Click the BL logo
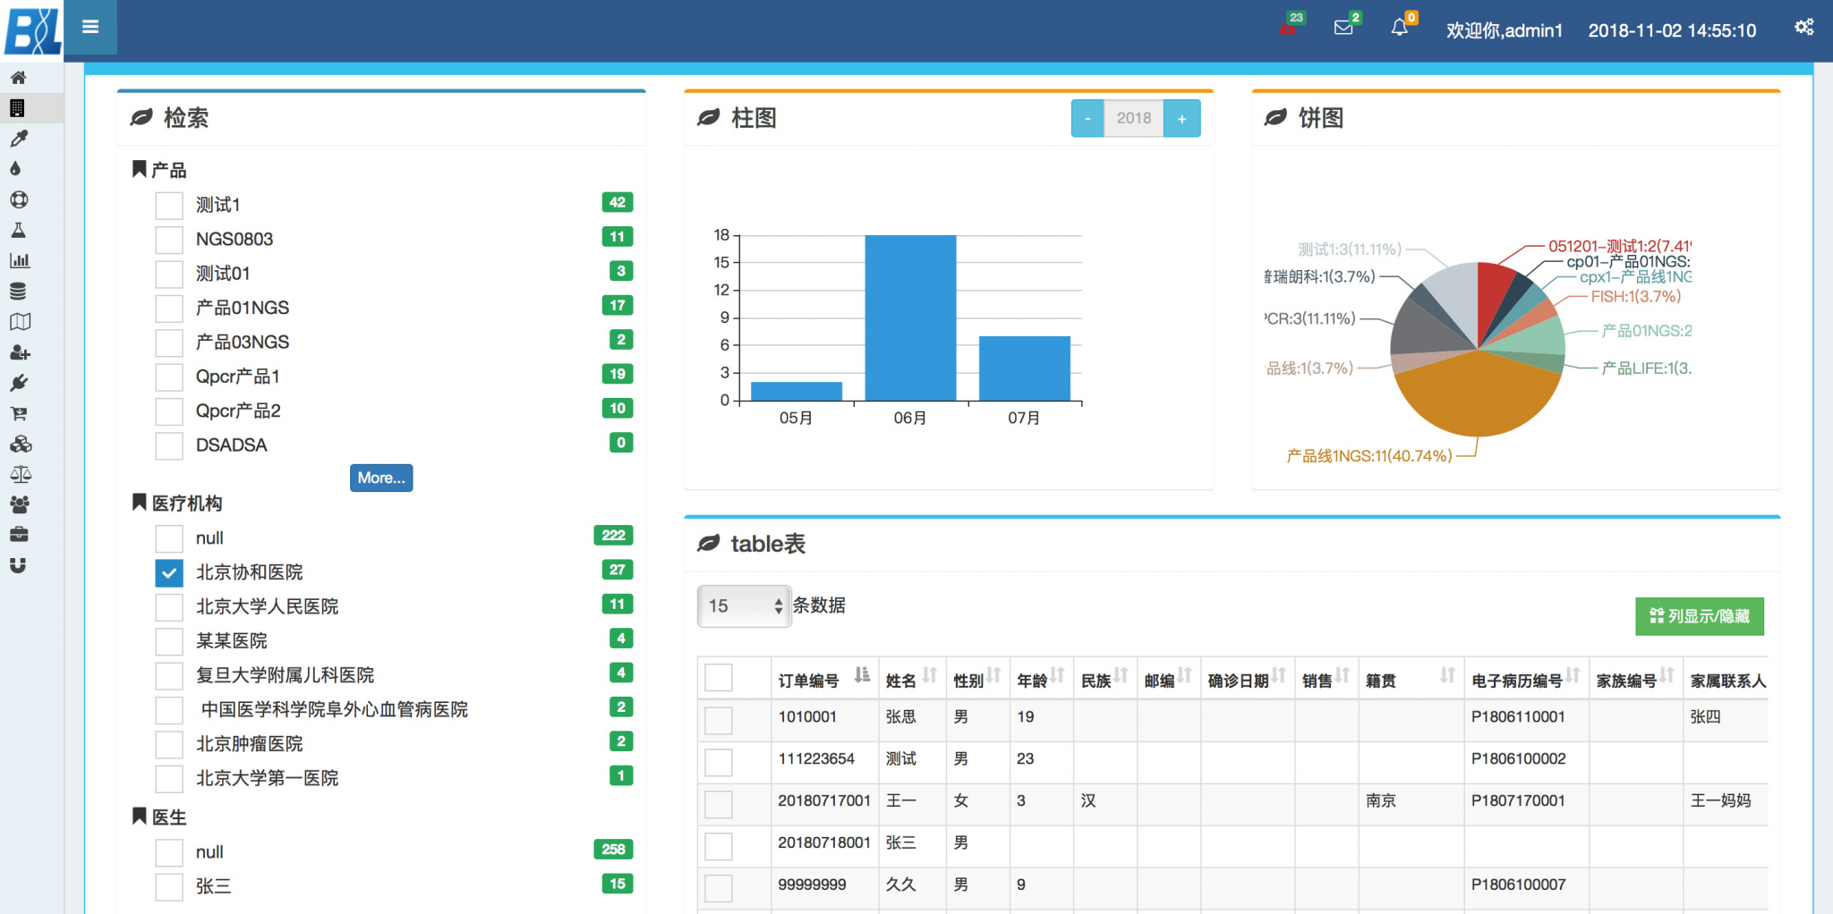This screenshot has height=914, width=1833. pos(32,30)
